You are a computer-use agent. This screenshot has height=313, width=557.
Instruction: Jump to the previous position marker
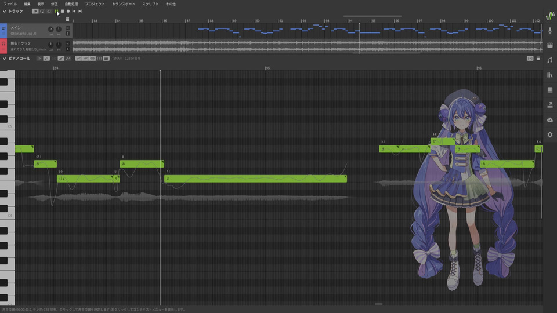[x=74, y=12]
